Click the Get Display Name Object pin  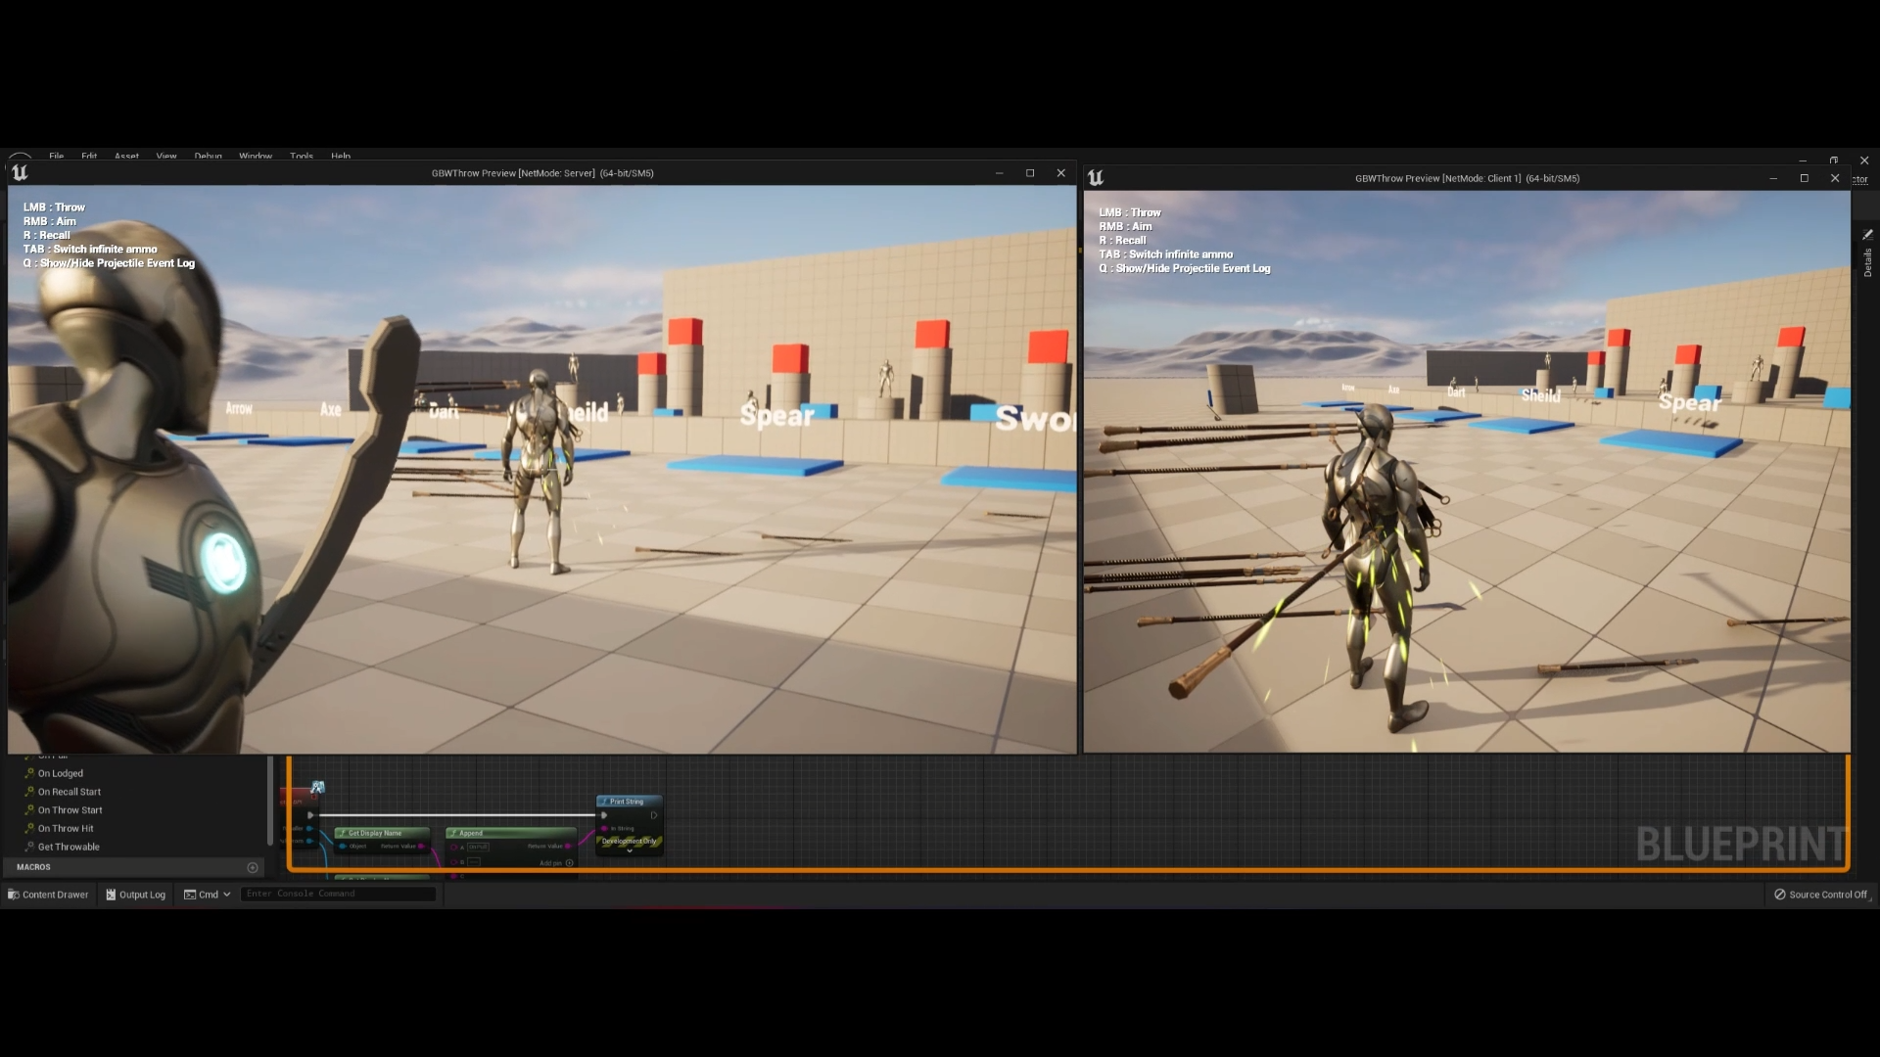(x=343, y=847)
